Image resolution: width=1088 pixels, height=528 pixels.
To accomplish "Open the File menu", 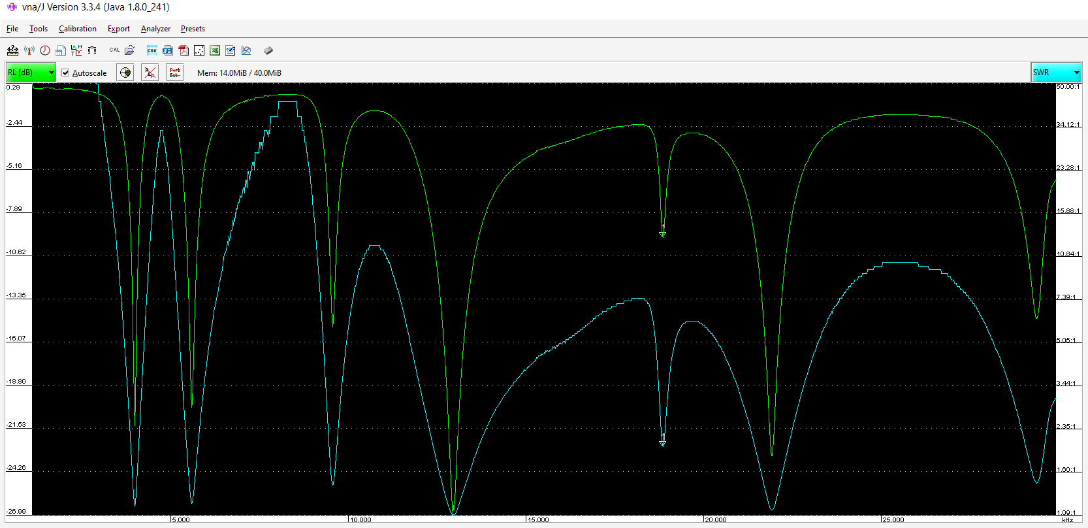I will pos(12,29).
